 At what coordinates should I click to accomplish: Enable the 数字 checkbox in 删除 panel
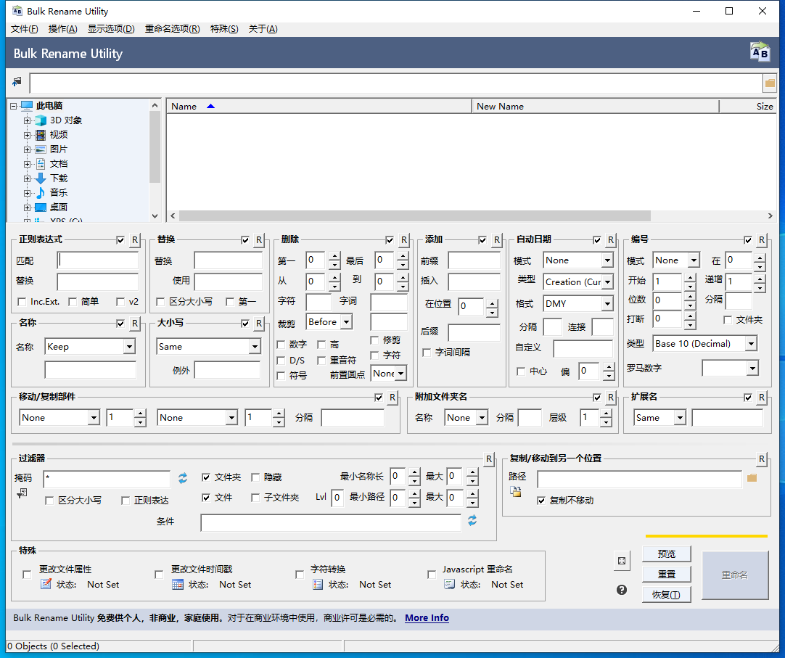pyautogui.click(x=281, y=345)
